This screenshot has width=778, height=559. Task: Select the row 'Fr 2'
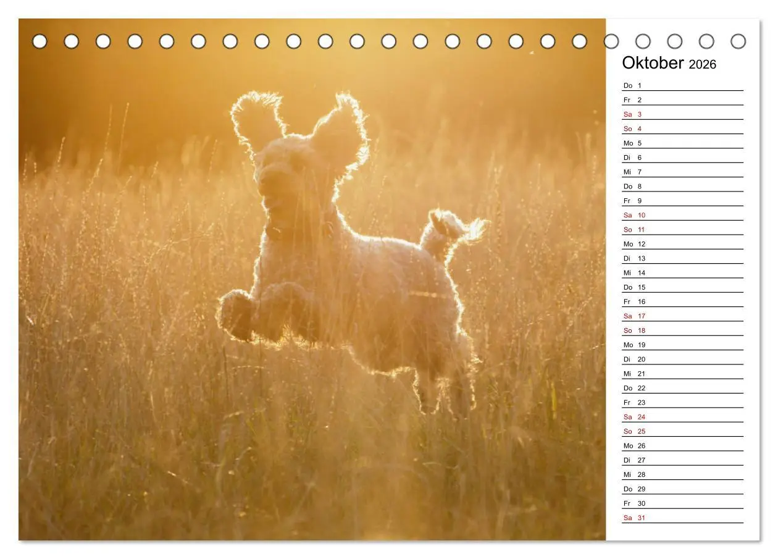(x=682, y=99)
